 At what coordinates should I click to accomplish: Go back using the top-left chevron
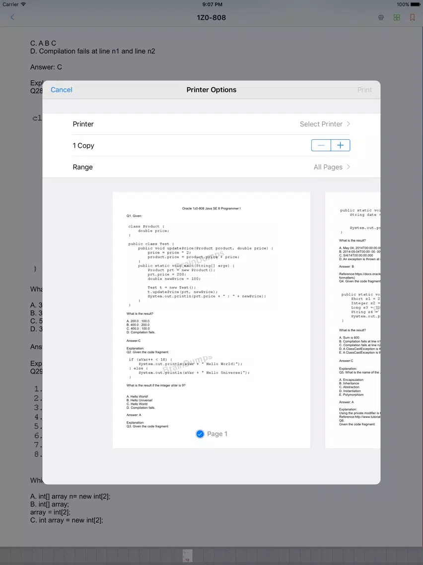(x=12, y=17)
